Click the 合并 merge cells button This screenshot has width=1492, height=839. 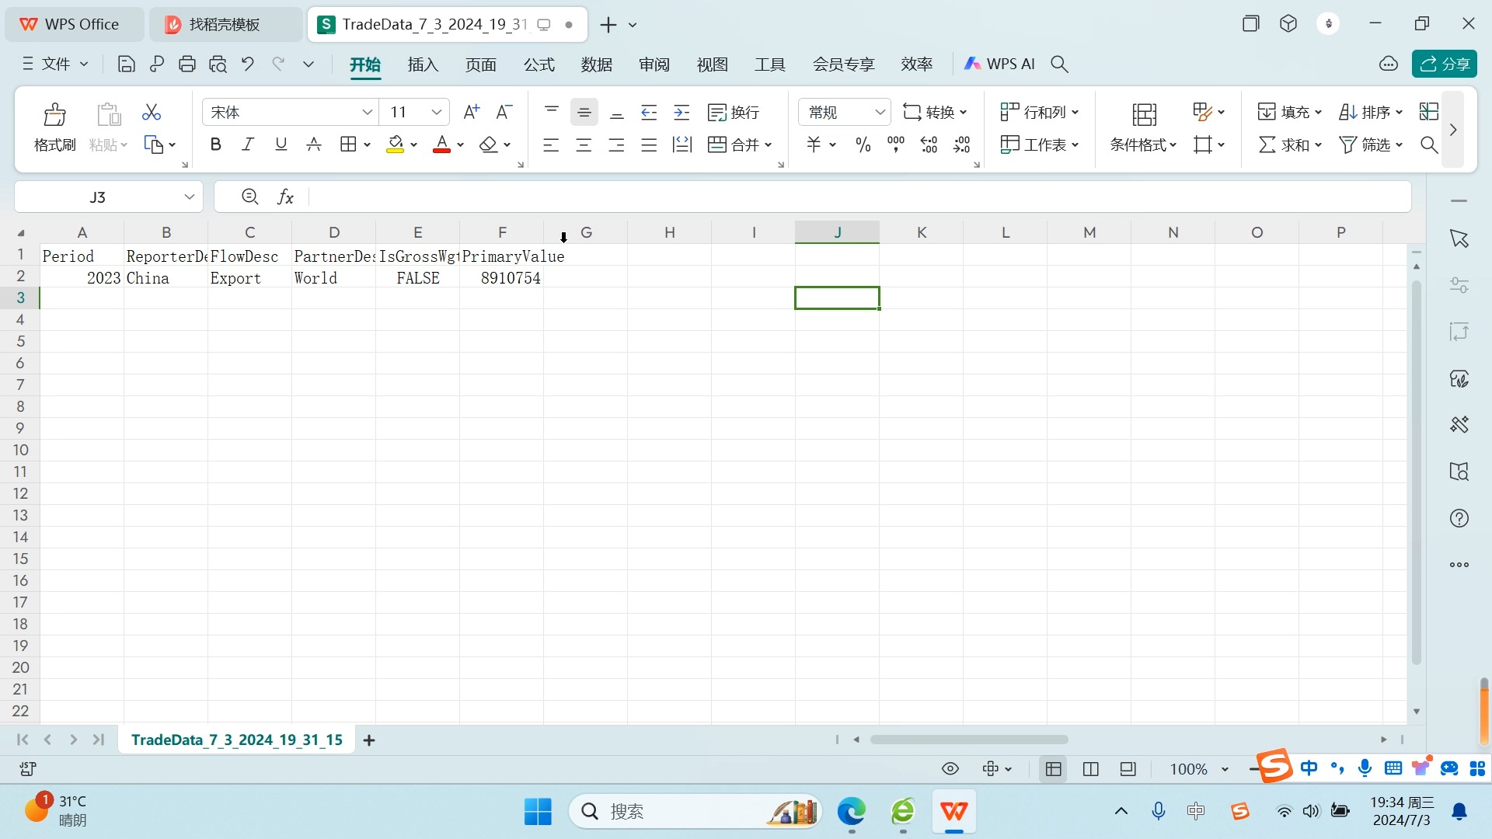pos(740,144)
